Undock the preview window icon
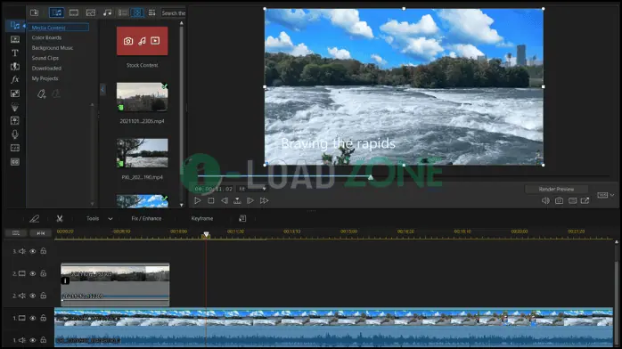This screenshot has width=622, height=349. click(x=585, y=201)
